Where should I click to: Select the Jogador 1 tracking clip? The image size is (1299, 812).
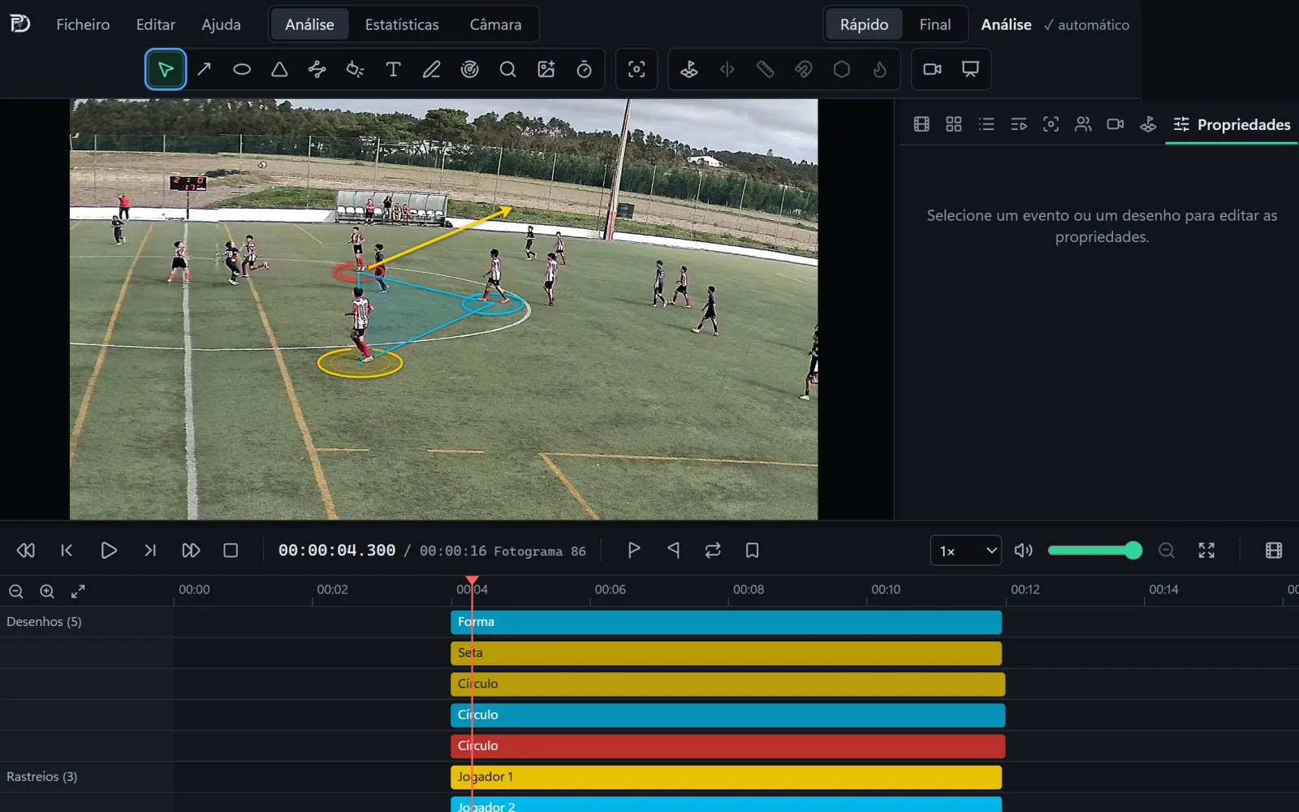(726, 777)
